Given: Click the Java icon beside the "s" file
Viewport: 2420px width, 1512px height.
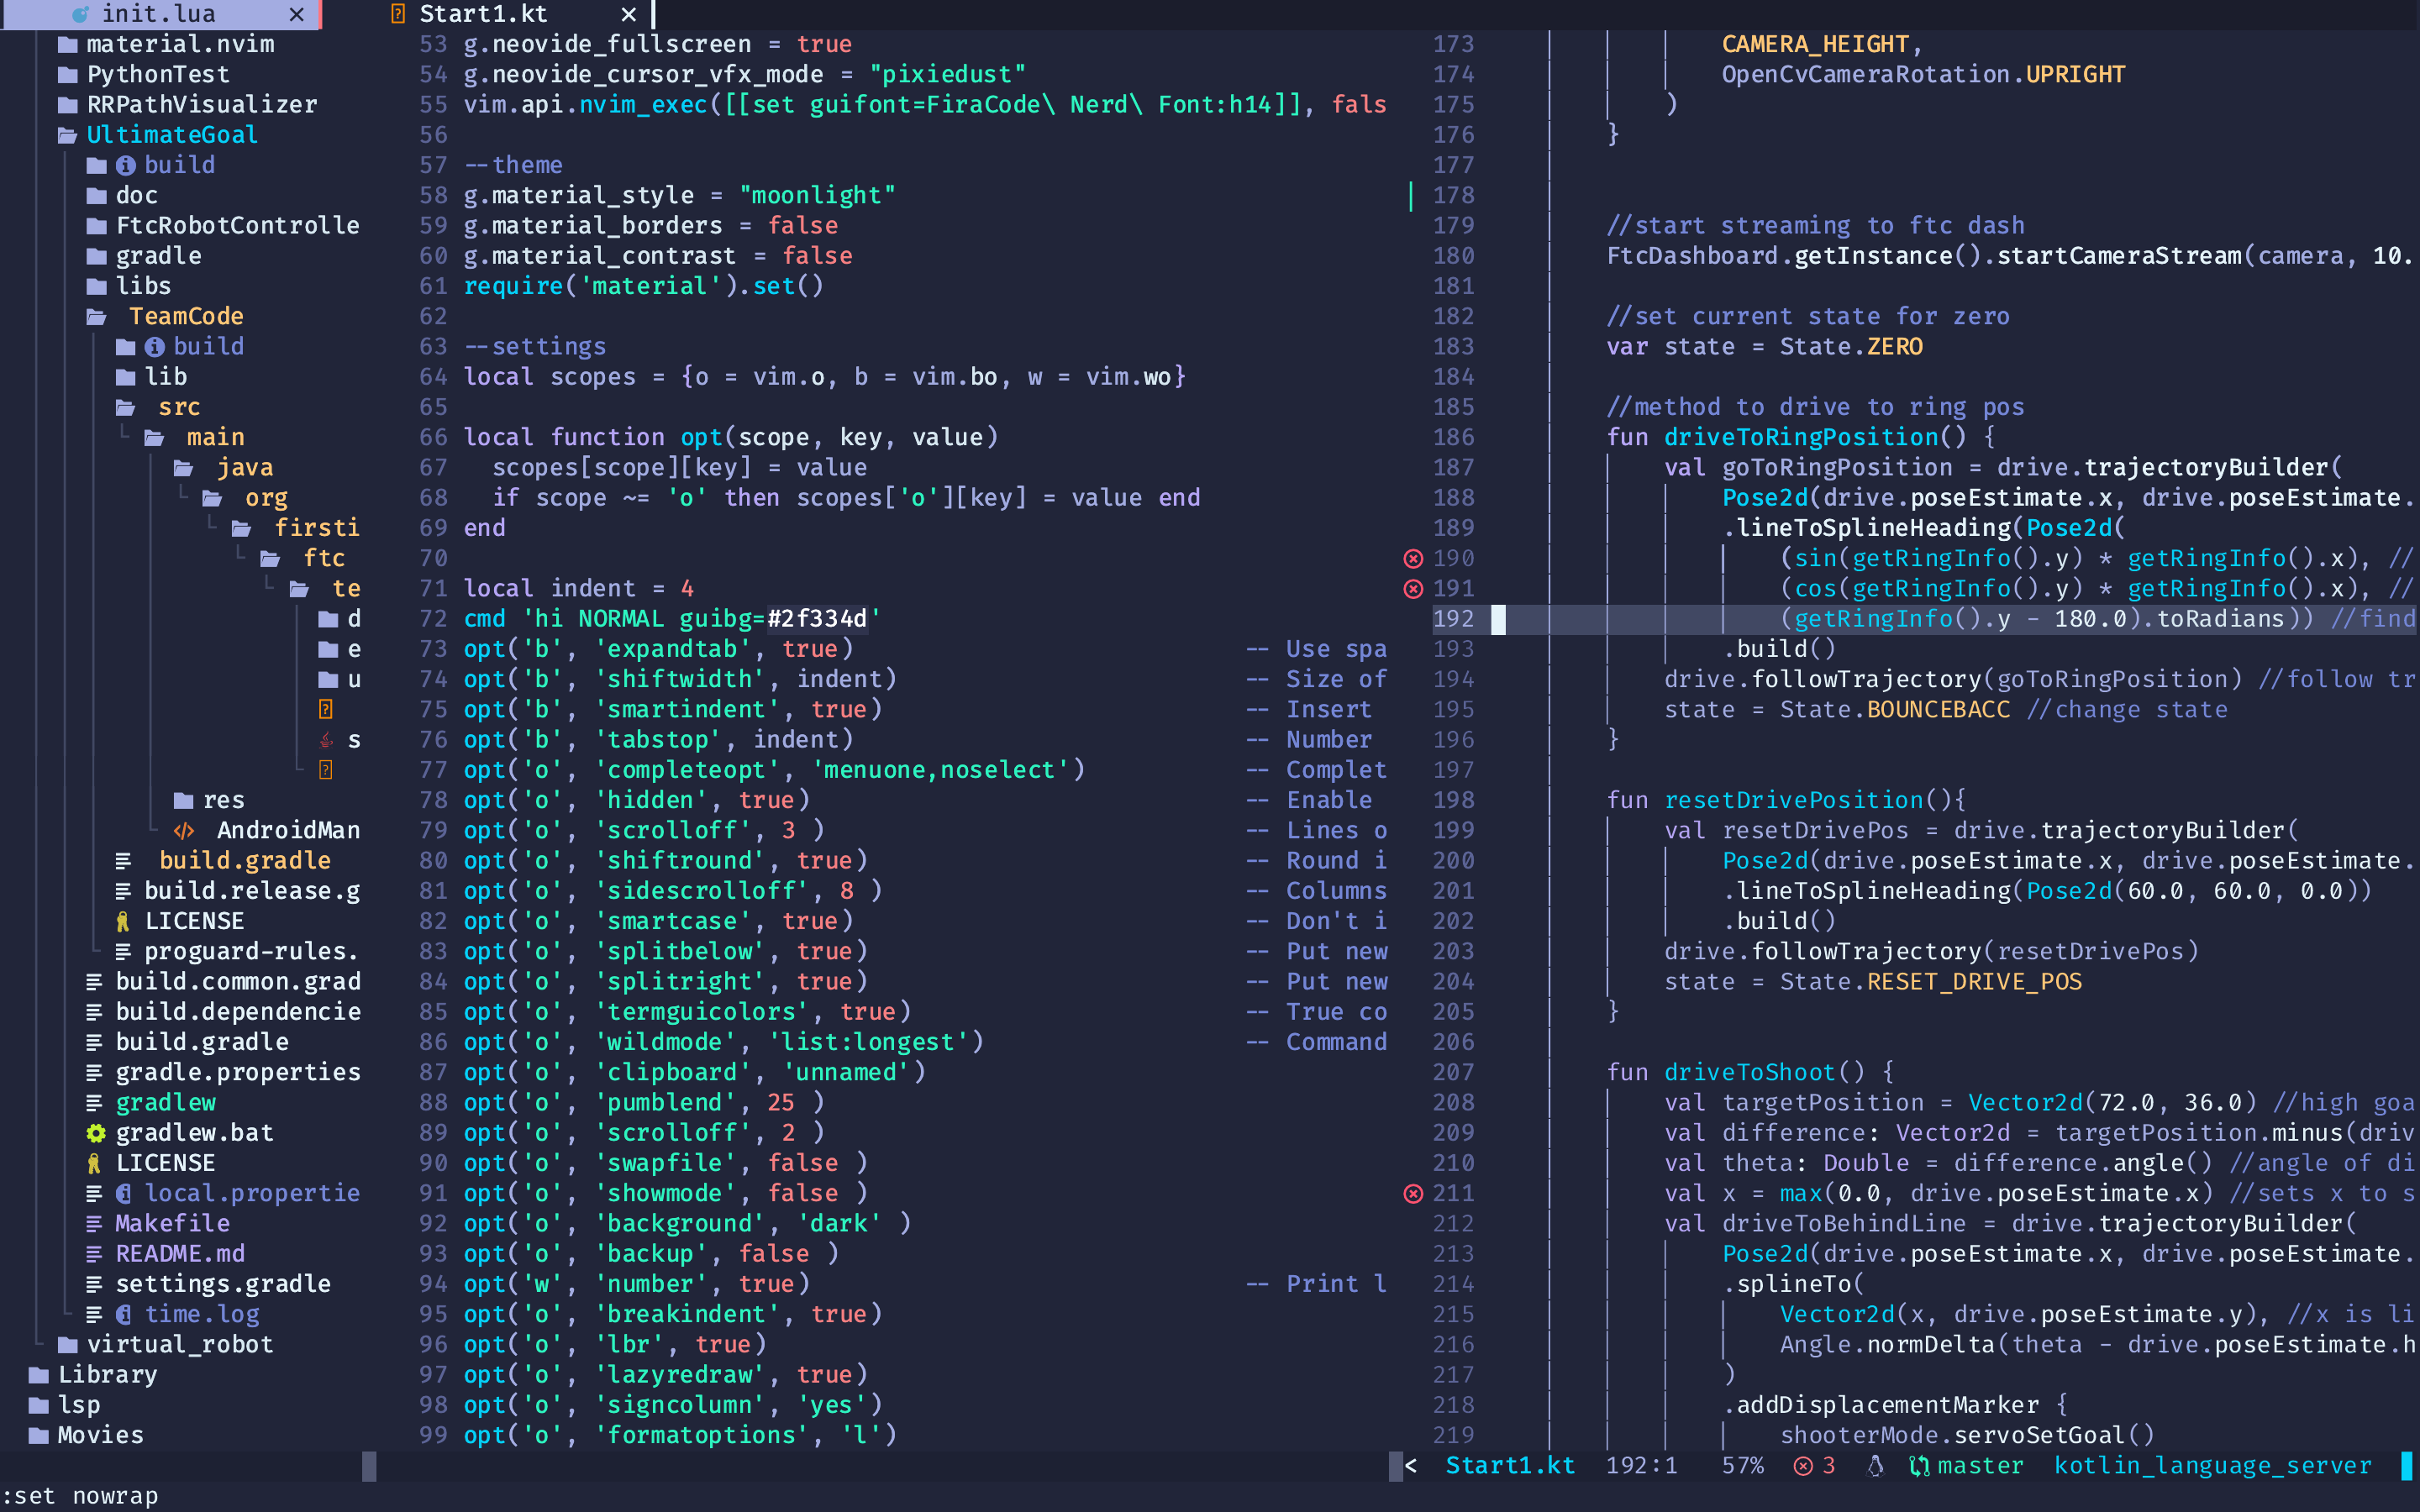Looking at the screenshot, I should [326, 740].
